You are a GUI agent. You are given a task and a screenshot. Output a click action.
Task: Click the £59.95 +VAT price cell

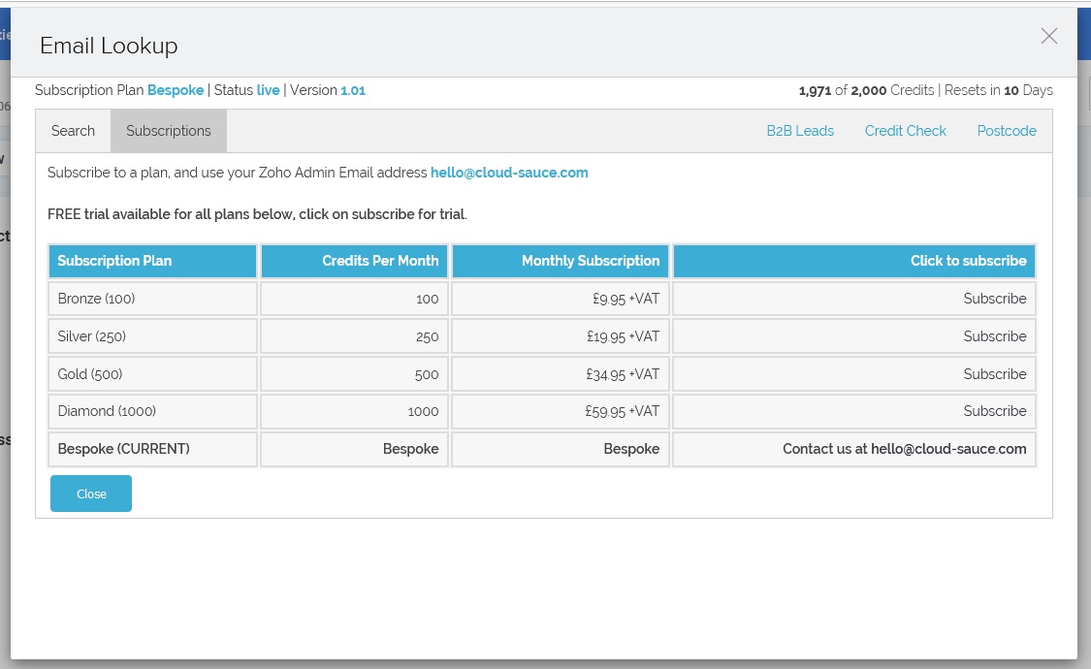tap(561, 411)
